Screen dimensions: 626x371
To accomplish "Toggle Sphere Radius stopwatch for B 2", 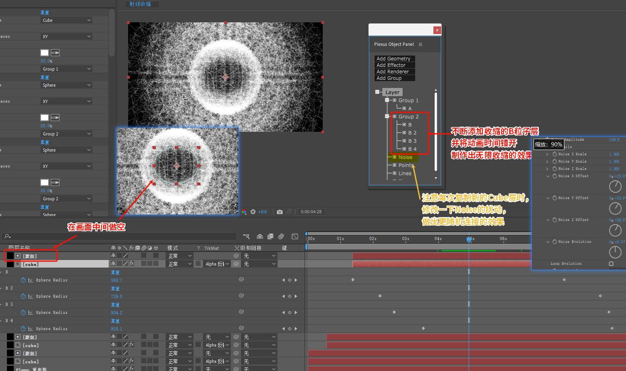I will [23, 296].
